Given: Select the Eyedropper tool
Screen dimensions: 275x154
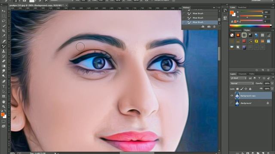Looking at the screenshot, I should (x=3, y=36).
